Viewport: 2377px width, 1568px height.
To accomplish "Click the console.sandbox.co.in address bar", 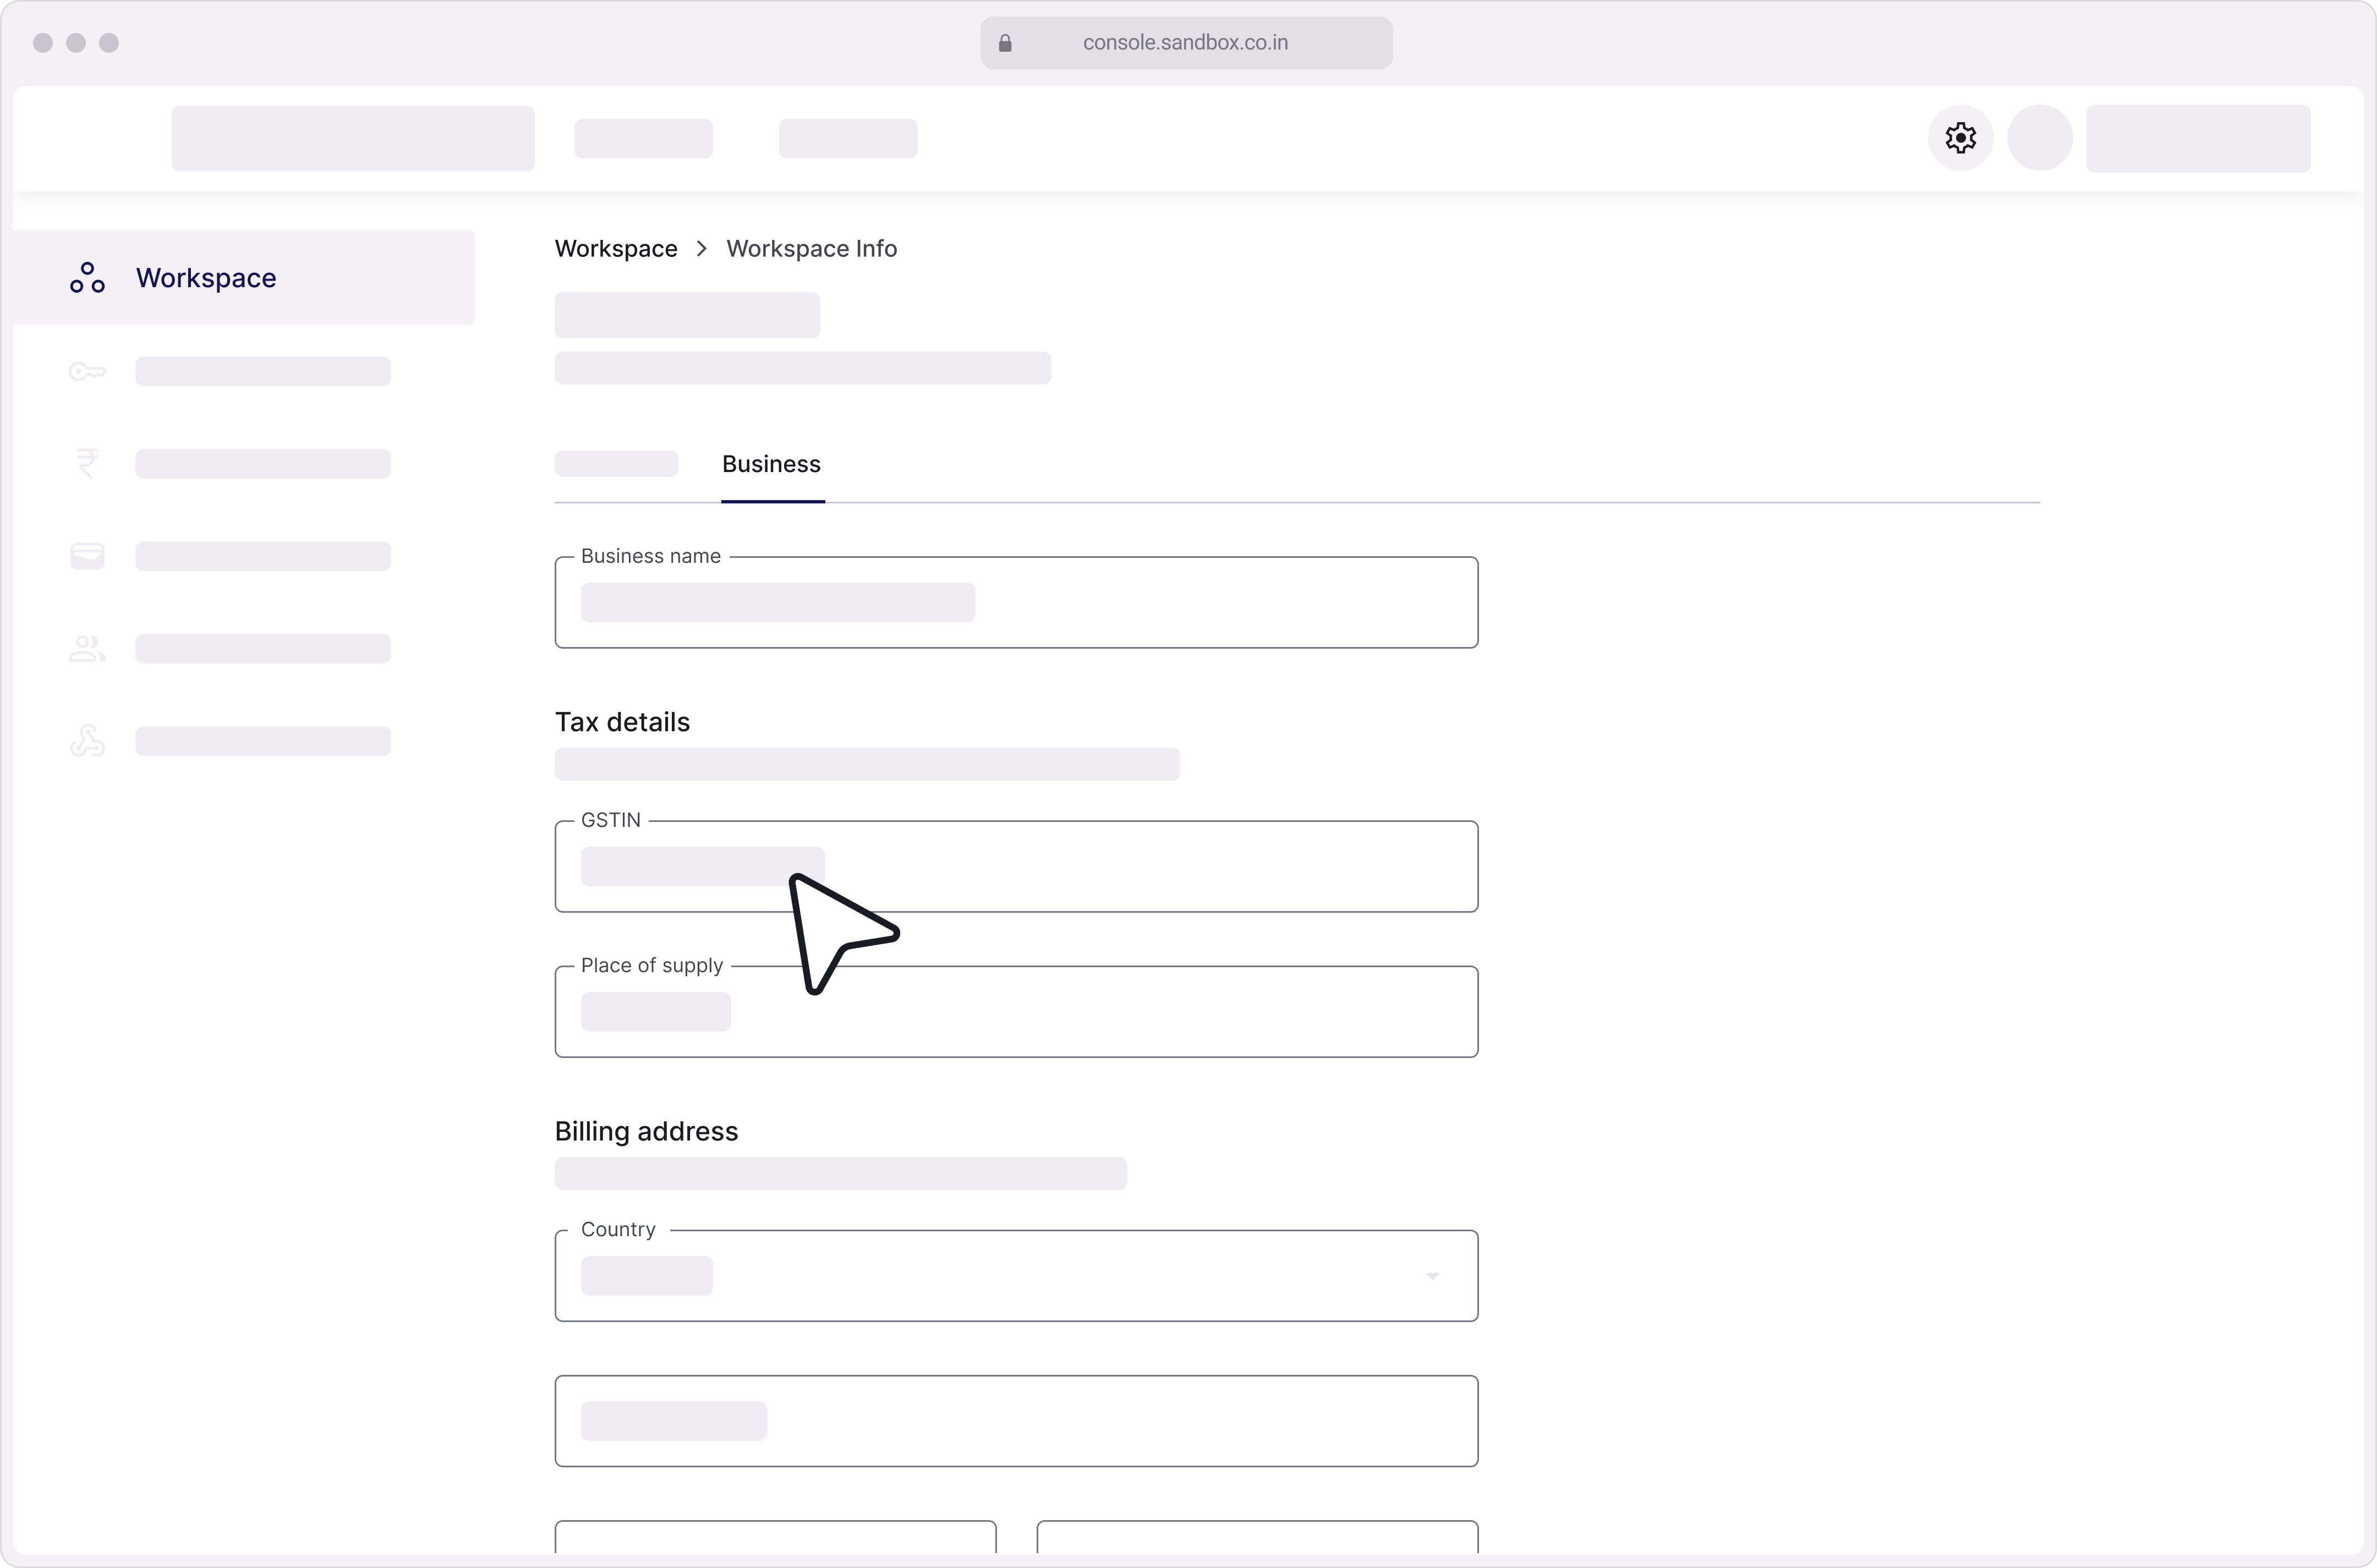I will (x=1186, y=43).
